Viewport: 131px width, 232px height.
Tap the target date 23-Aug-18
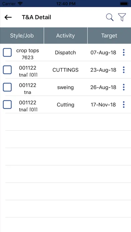point(103,70)
